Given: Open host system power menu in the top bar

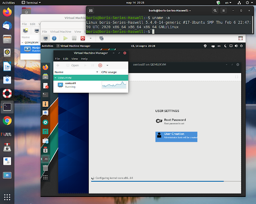Looking at the screenshot, I should (249, 3).
